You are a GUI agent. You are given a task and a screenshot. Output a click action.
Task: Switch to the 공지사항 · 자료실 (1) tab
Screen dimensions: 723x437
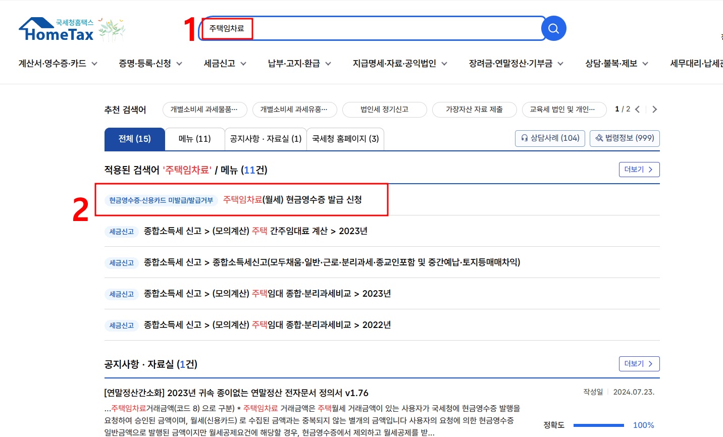[x=266, y=139]
